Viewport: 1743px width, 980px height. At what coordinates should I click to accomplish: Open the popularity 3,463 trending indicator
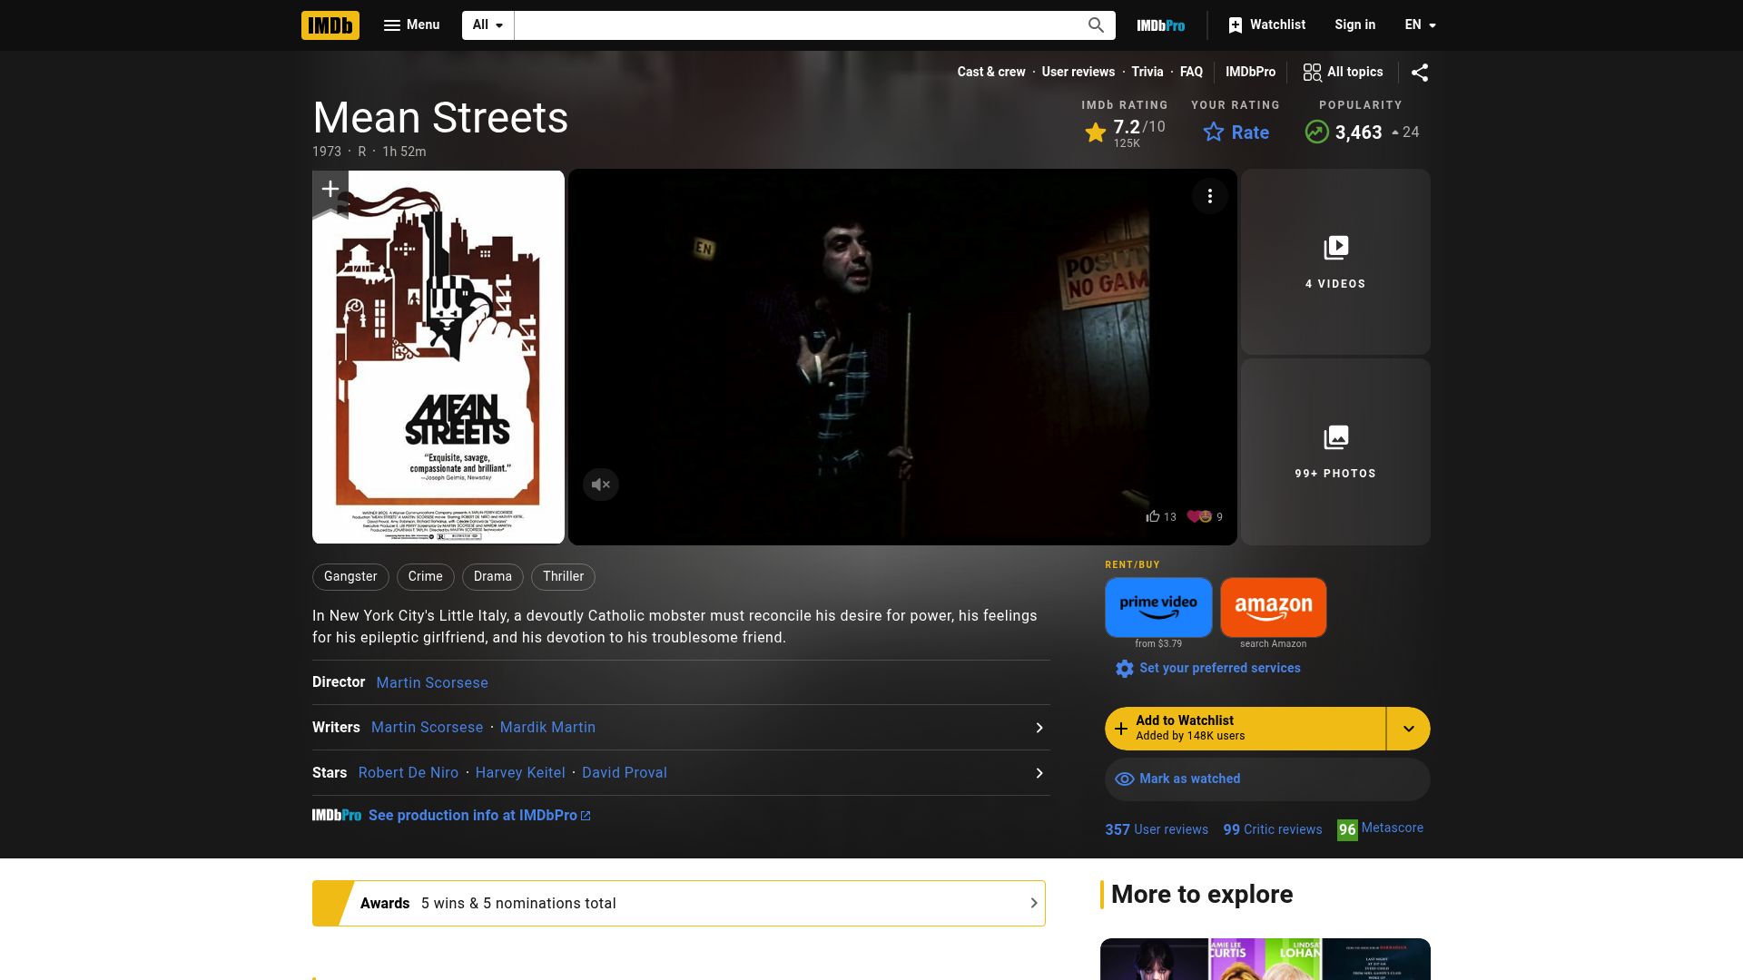1361,132
